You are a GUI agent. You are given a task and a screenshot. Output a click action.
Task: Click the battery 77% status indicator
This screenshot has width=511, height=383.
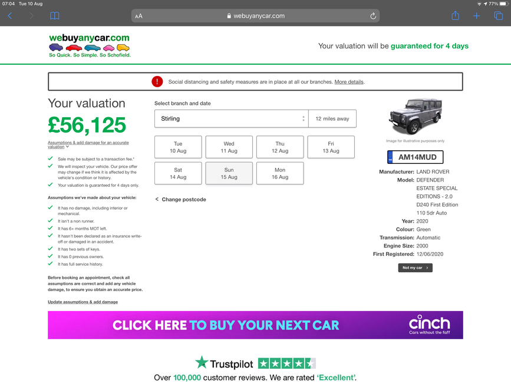coord(498,4)
